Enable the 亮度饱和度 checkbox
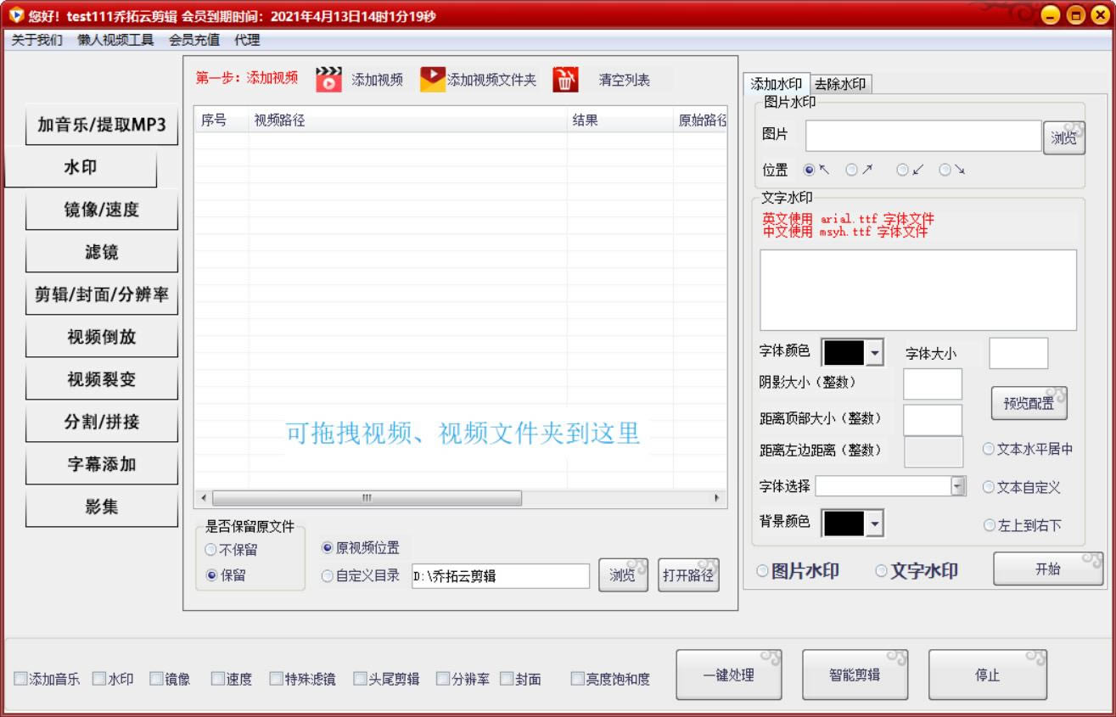Viewport: 1116px width, 717px height. 577,679
